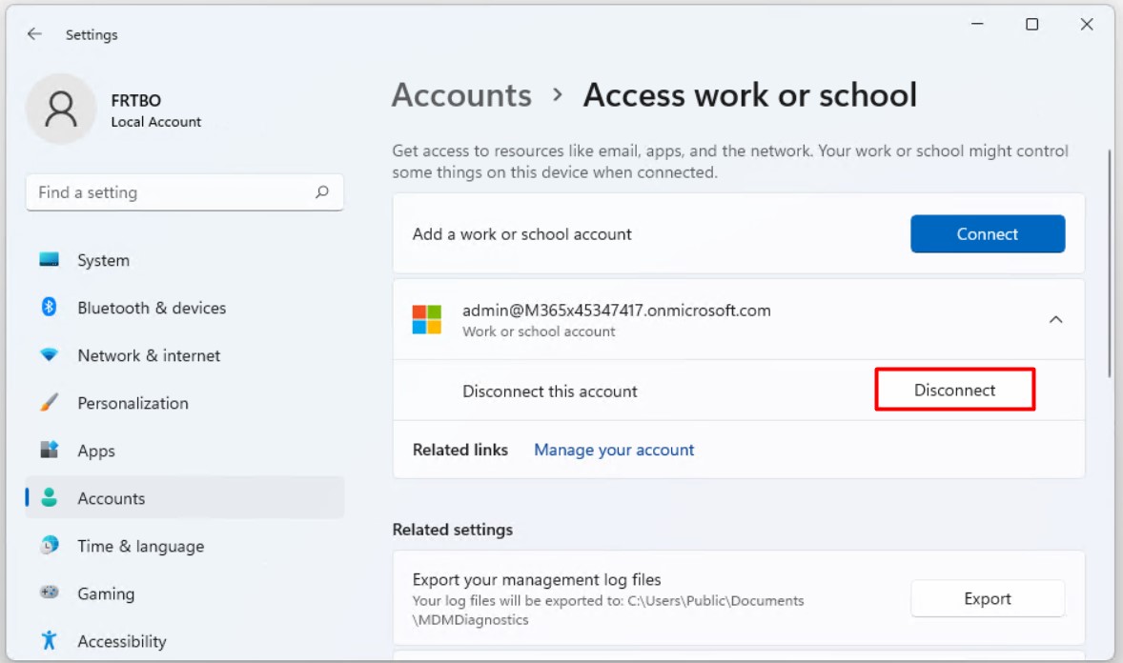The width and height of the screenshot is (1123, 663).
Task: Disconnect the admin work account
Action: (x=954, y=390)
